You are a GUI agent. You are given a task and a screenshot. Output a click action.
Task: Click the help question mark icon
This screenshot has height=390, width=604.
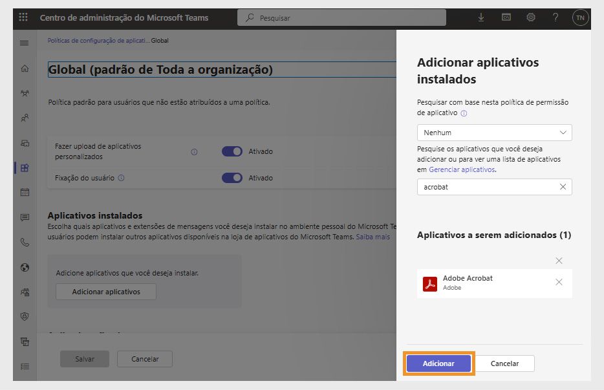click(555, 18)
